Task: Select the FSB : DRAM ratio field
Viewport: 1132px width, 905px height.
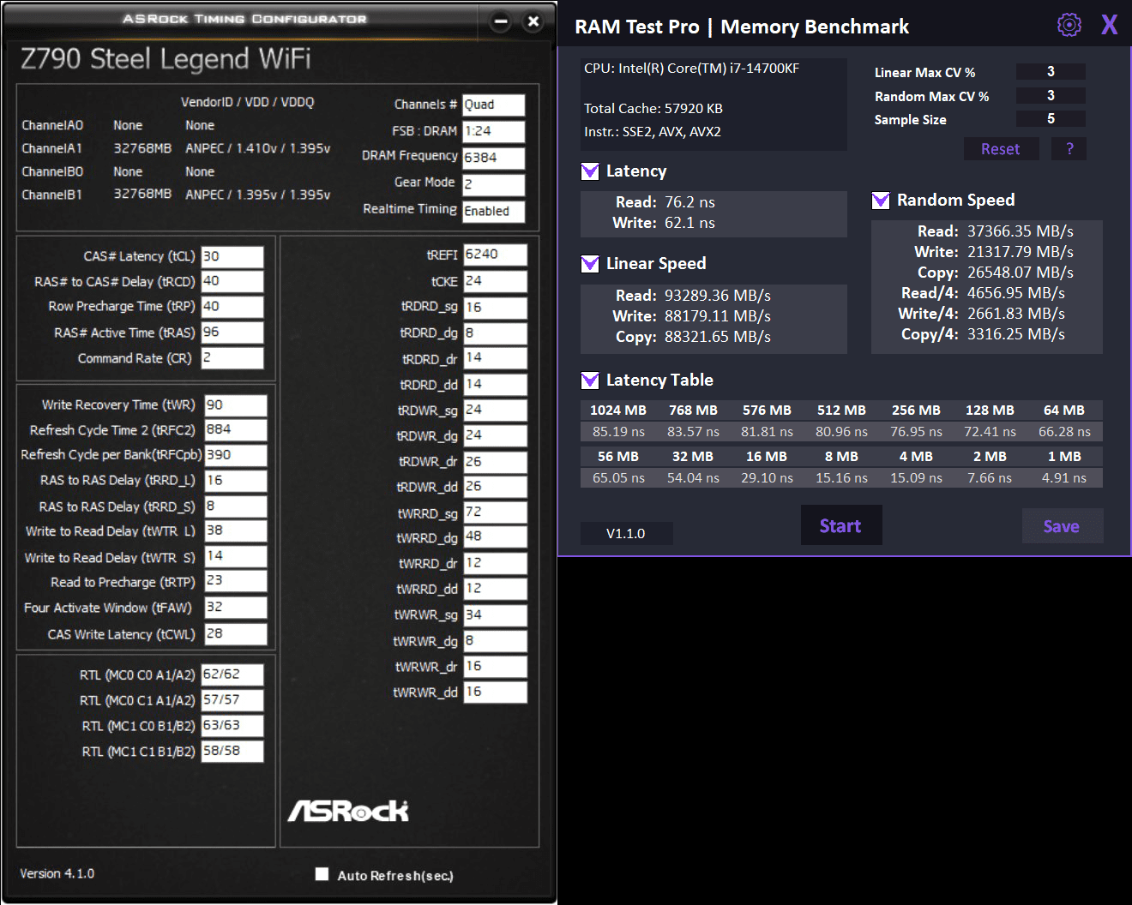Action: click(493, 132)
